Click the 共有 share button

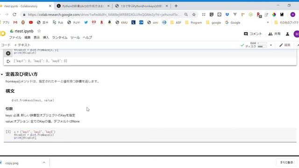click(x=274, y=34)
